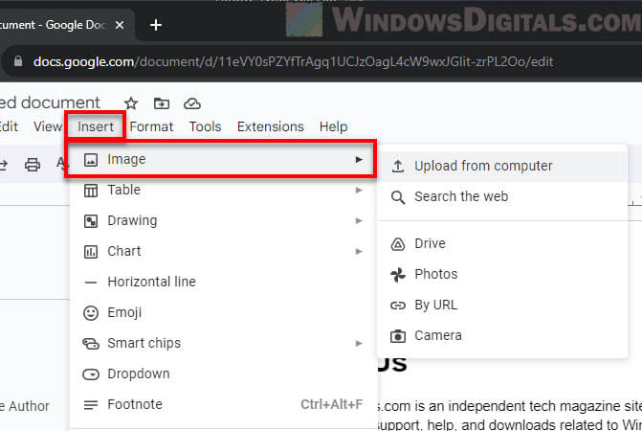Select Drive as image source
The height and width of the screenshot is (431, 642).
(502, 244)
